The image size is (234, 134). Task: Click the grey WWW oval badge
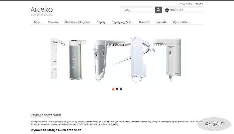pos(214,124)
